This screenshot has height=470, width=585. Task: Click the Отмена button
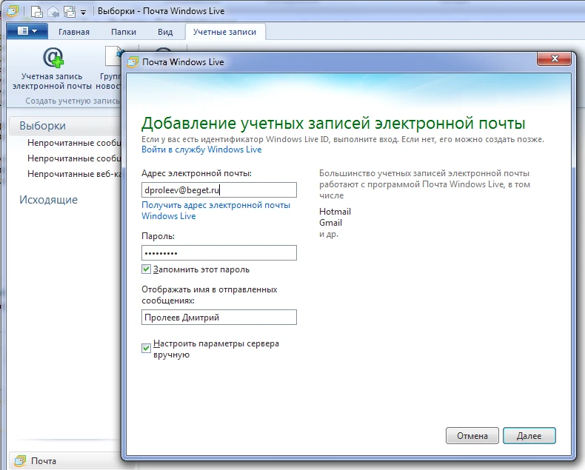point(472,436)
